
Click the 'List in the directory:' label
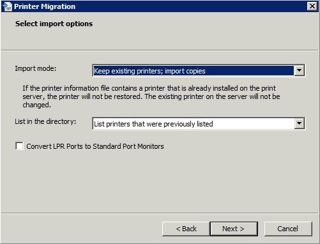pos(45,121)
